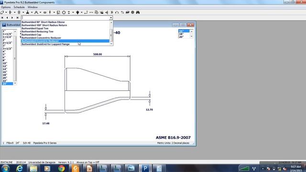
Task: Go to the last record arrow
Action: pyautogui.click(x=18, y=18)
